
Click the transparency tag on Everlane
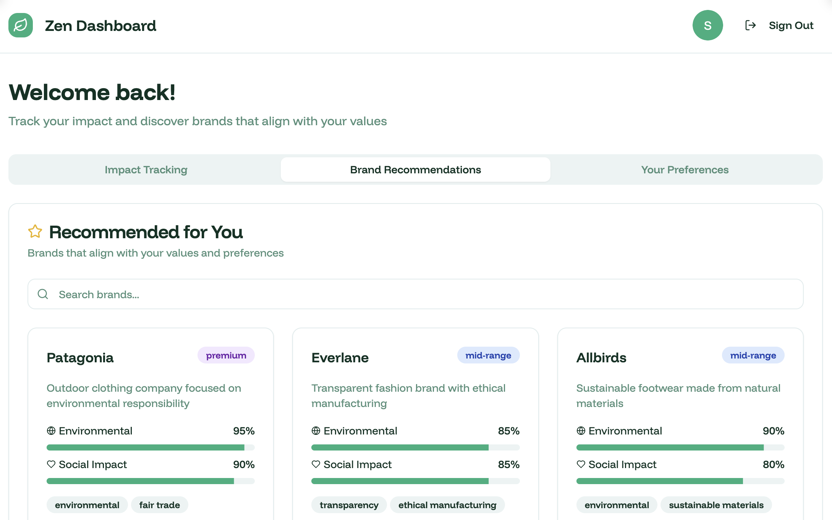[349, 505]
